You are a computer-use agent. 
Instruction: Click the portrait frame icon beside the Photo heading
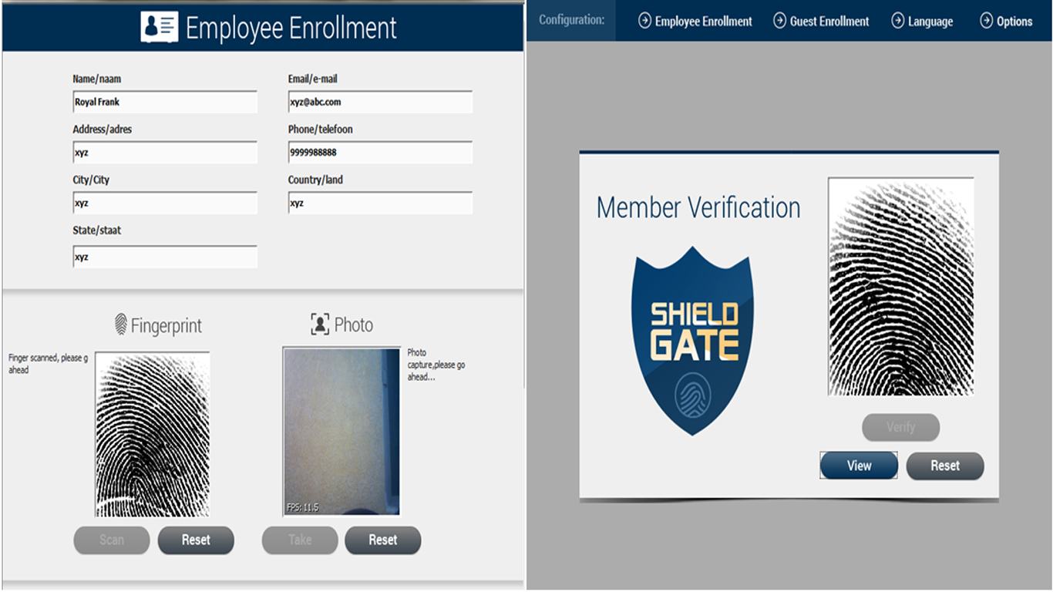[320, 325]
